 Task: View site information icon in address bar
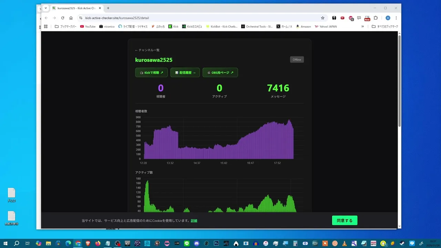(81, 18)
